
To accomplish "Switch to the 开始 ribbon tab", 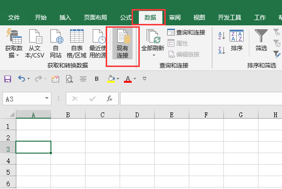I will [41, 18].
